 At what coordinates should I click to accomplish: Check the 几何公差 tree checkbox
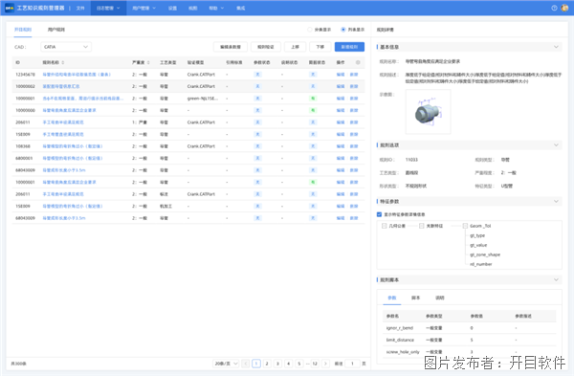click(x=384, y=226)
